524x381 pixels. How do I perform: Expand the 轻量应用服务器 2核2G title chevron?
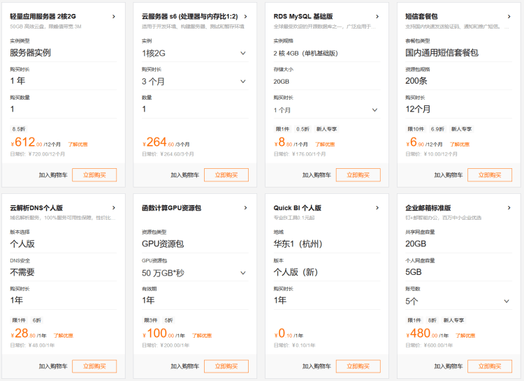coord(113,15)
